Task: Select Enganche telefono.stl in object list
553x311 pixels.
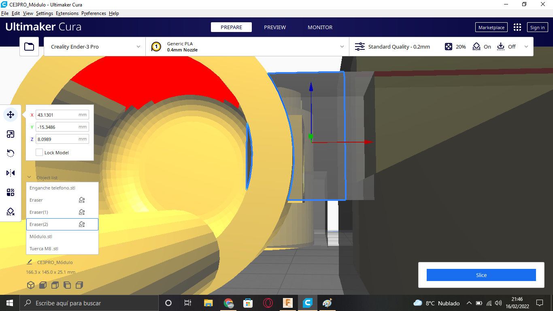Action: (62, 188)
